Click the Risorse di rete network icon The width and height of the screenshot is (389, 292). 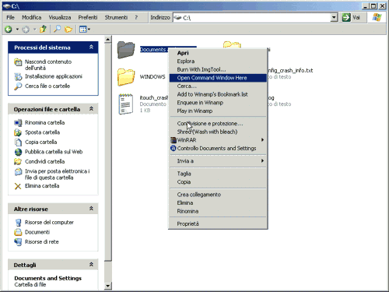click(x=18, y=242)
